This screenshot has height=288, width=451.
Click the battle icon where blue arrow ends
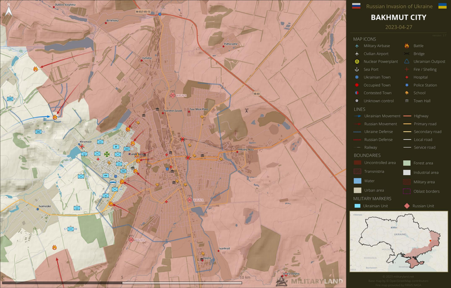coord(55,117)
